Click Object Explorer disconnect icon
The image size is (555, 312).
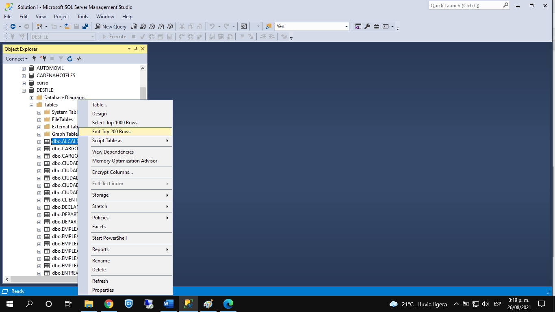coord(43,58)
